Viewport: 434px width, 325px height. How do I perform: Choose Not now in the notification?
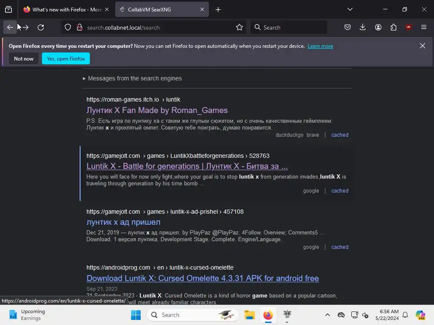tap(24, 58)
